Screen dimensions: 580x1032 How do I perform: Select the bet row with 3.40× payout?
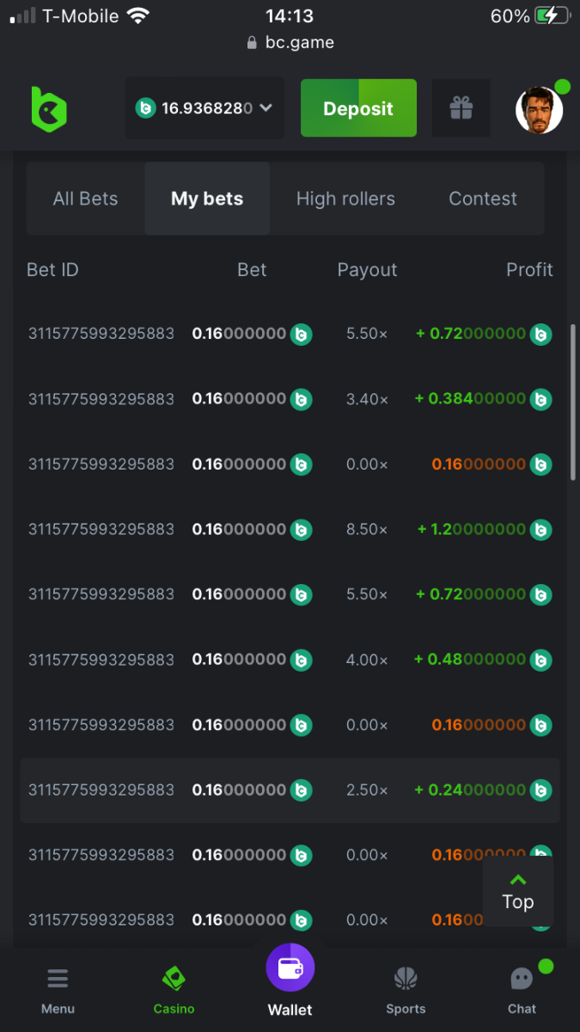[290, 399]
